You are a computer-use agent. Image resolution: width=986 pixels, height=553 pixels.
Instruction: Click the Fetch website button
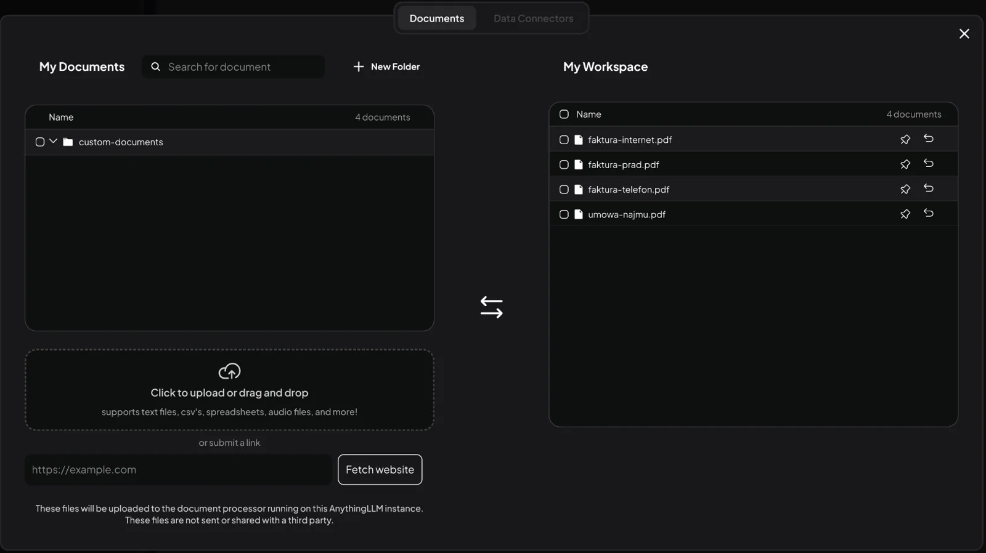click(380, 470)
